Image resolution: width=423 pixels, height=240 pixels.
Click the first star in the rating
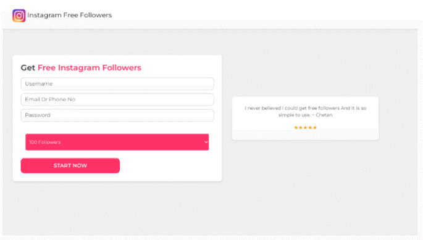(x=296, y=128)
